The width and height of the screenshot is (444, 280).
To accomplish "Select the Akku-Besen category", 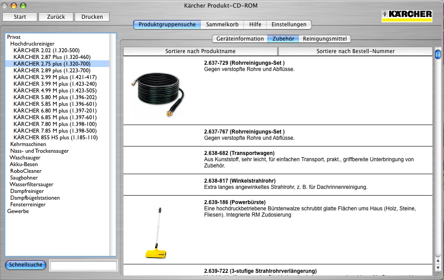I will (24, 164).
